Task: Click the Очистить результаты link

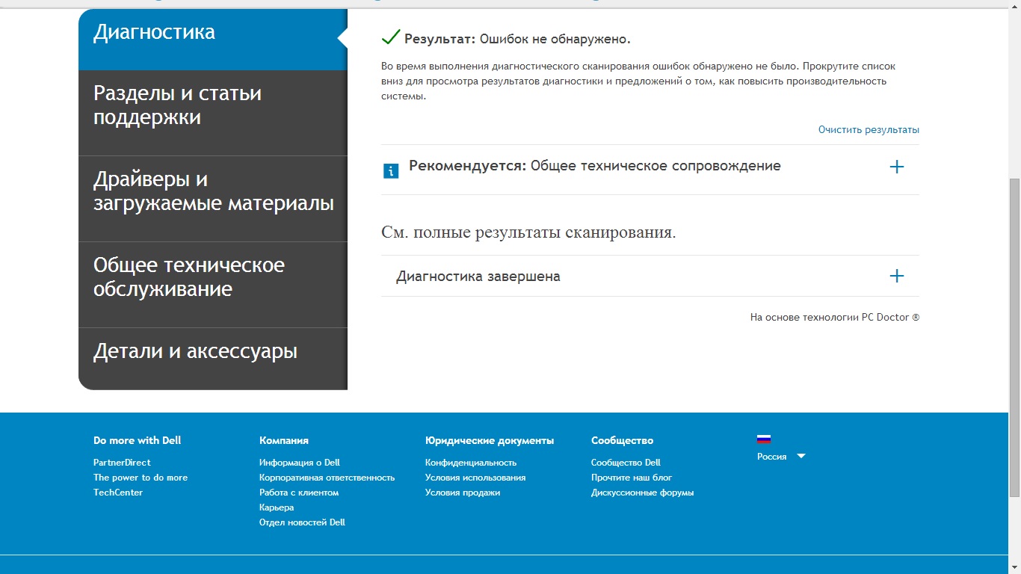Action: (x=868, y=130)
